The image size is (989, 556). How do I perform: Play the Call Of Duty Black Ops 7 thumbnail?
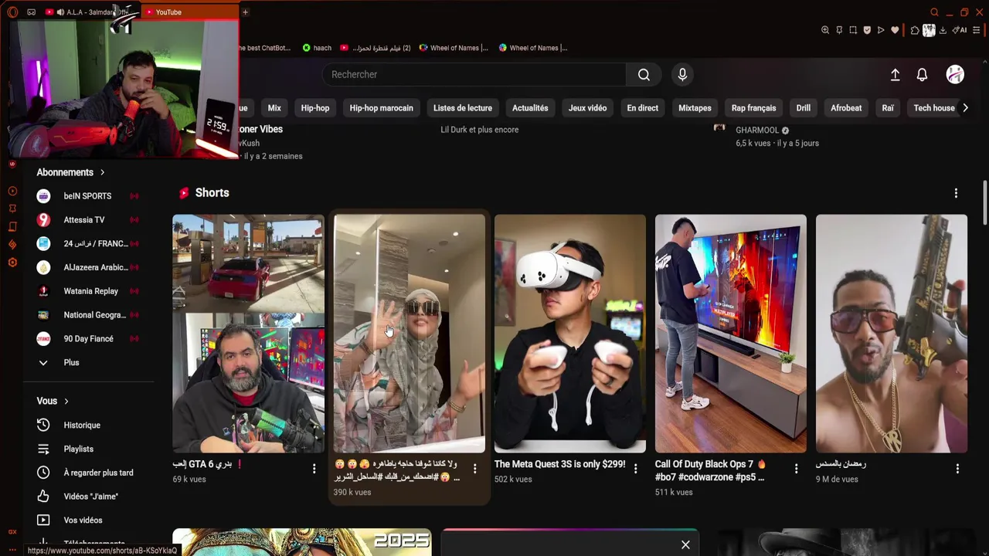tap(731, 334)
